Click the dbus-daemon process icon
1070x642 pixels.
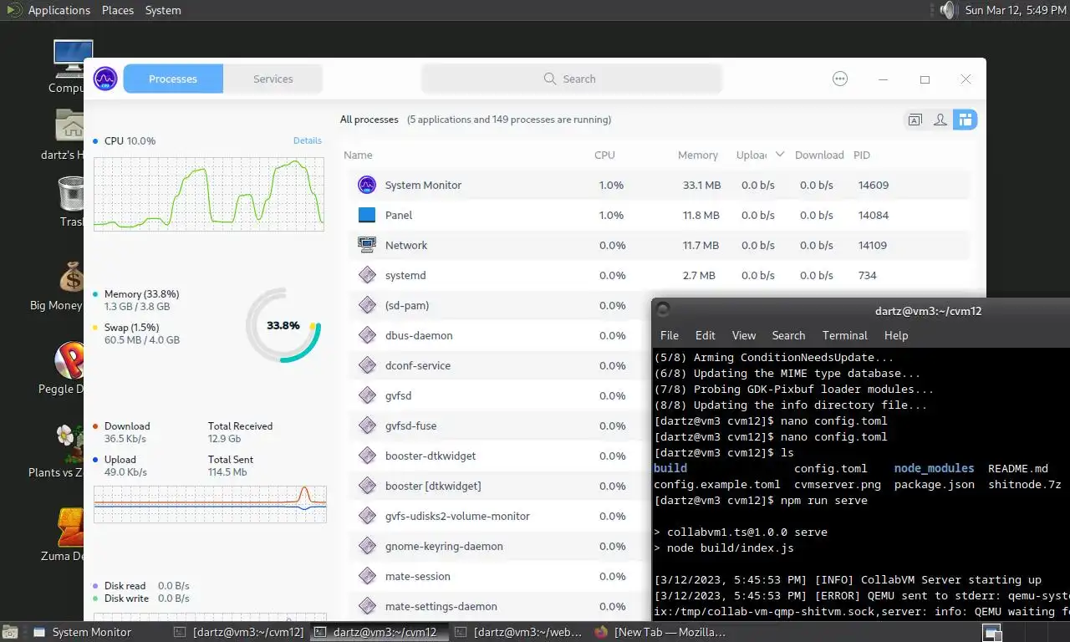(x=367, y=335)
